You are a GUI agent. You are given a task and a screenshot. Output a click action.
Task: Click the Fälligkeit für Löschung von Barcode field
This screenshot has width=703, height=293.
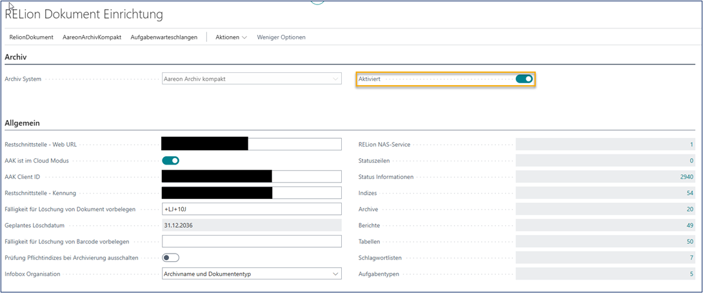tap(252, 241)
